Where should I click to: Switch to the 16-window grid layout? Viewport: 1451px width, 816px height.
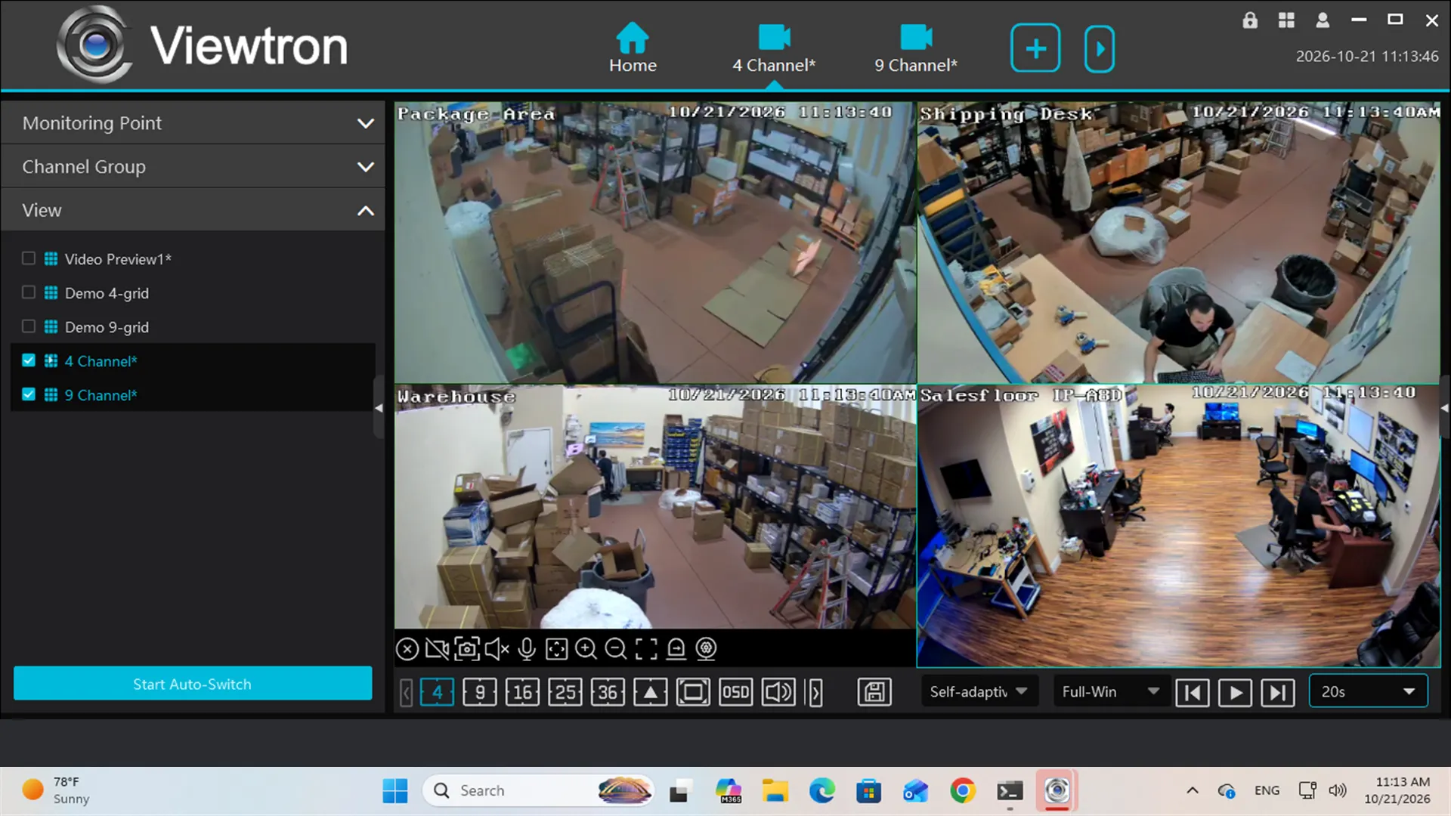[x=523, y=692]
